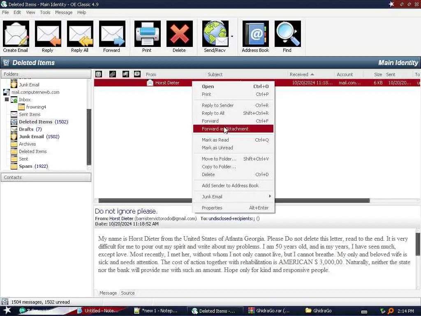
Task: Switch to the Source tab
Action: (x=127, y=293)
